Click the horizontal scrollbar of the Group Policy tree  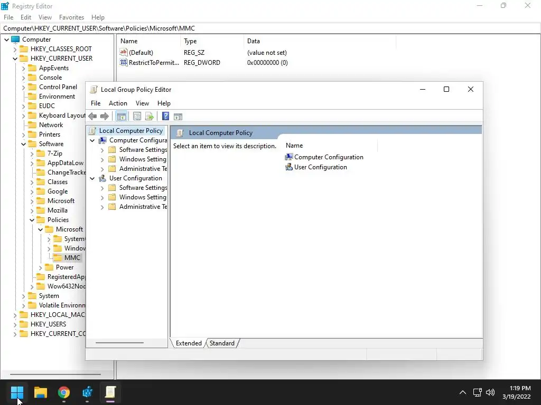tap(119, 343)
